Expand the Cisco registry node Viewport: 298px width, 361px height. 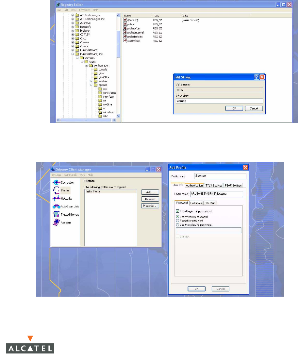73,39
